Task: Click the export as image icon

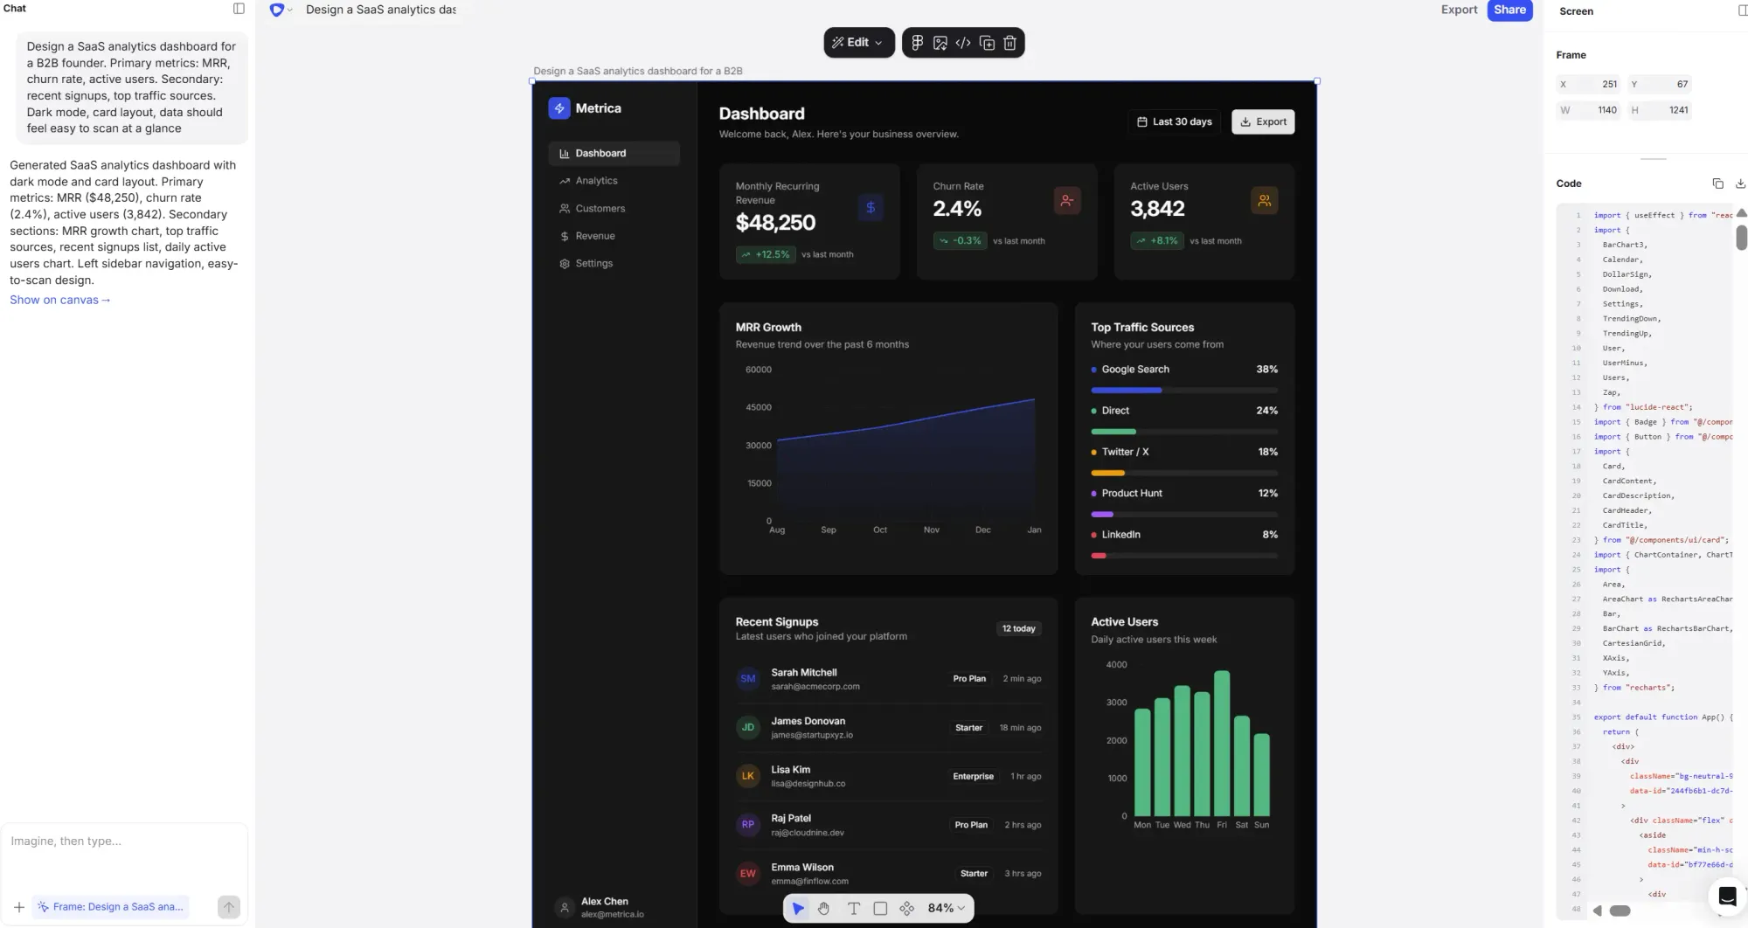Action: [x=940, y=42]
